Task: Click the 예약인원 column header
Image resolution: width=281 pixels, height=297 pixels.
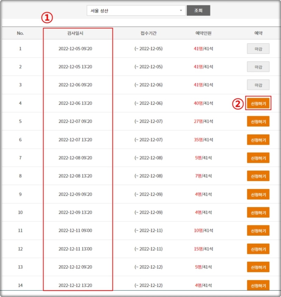Action: (x=203, y=33)
